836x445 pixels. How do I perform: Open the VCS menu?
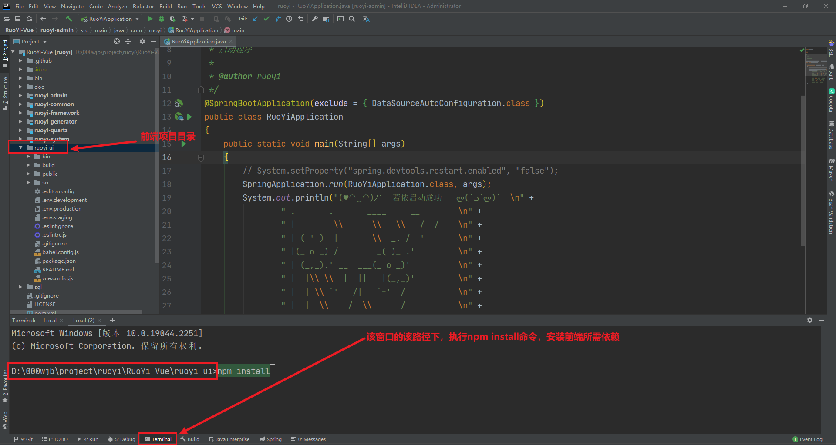(217, 6)
